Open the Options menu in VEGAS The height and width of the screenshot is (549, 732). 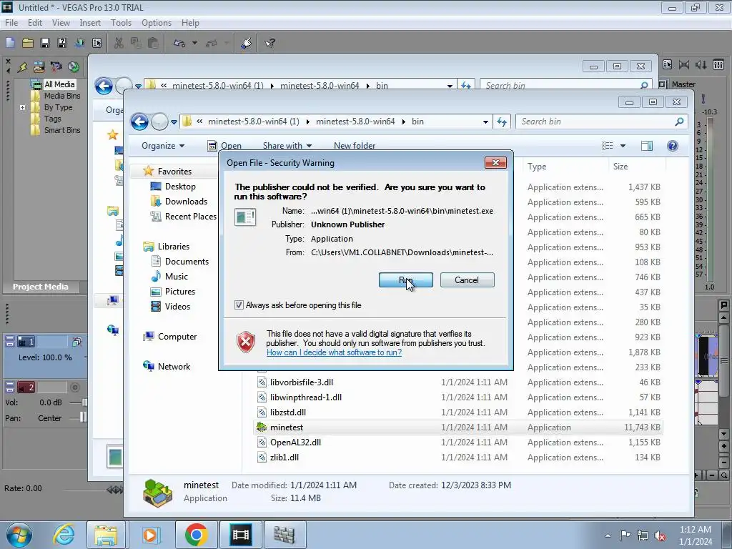[157, 22]
